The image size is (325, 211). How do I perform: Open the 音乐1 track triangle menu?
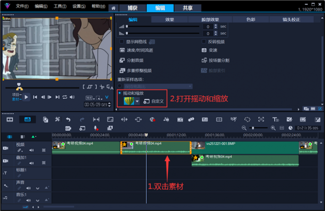click(x=46, y=200)
